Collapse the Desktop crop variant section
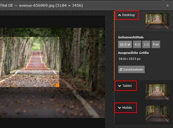 pos(126,15)
